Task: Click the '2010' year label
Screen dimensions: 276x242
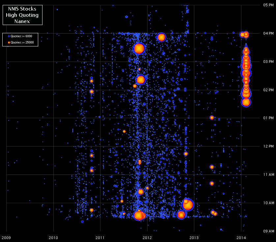Action: point(53,238)
